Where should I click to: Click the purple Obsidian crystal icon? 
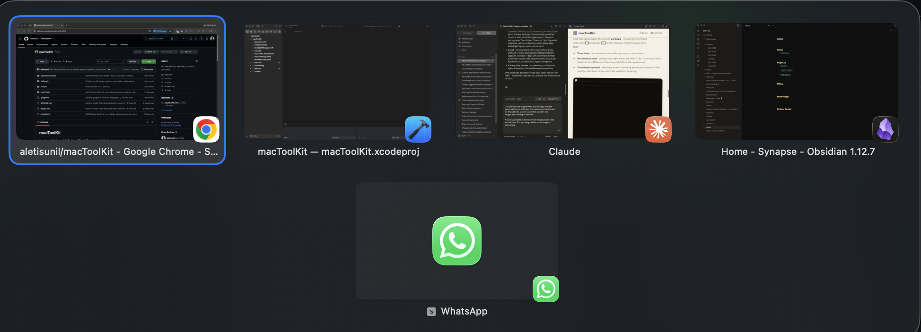coord(885,129)
